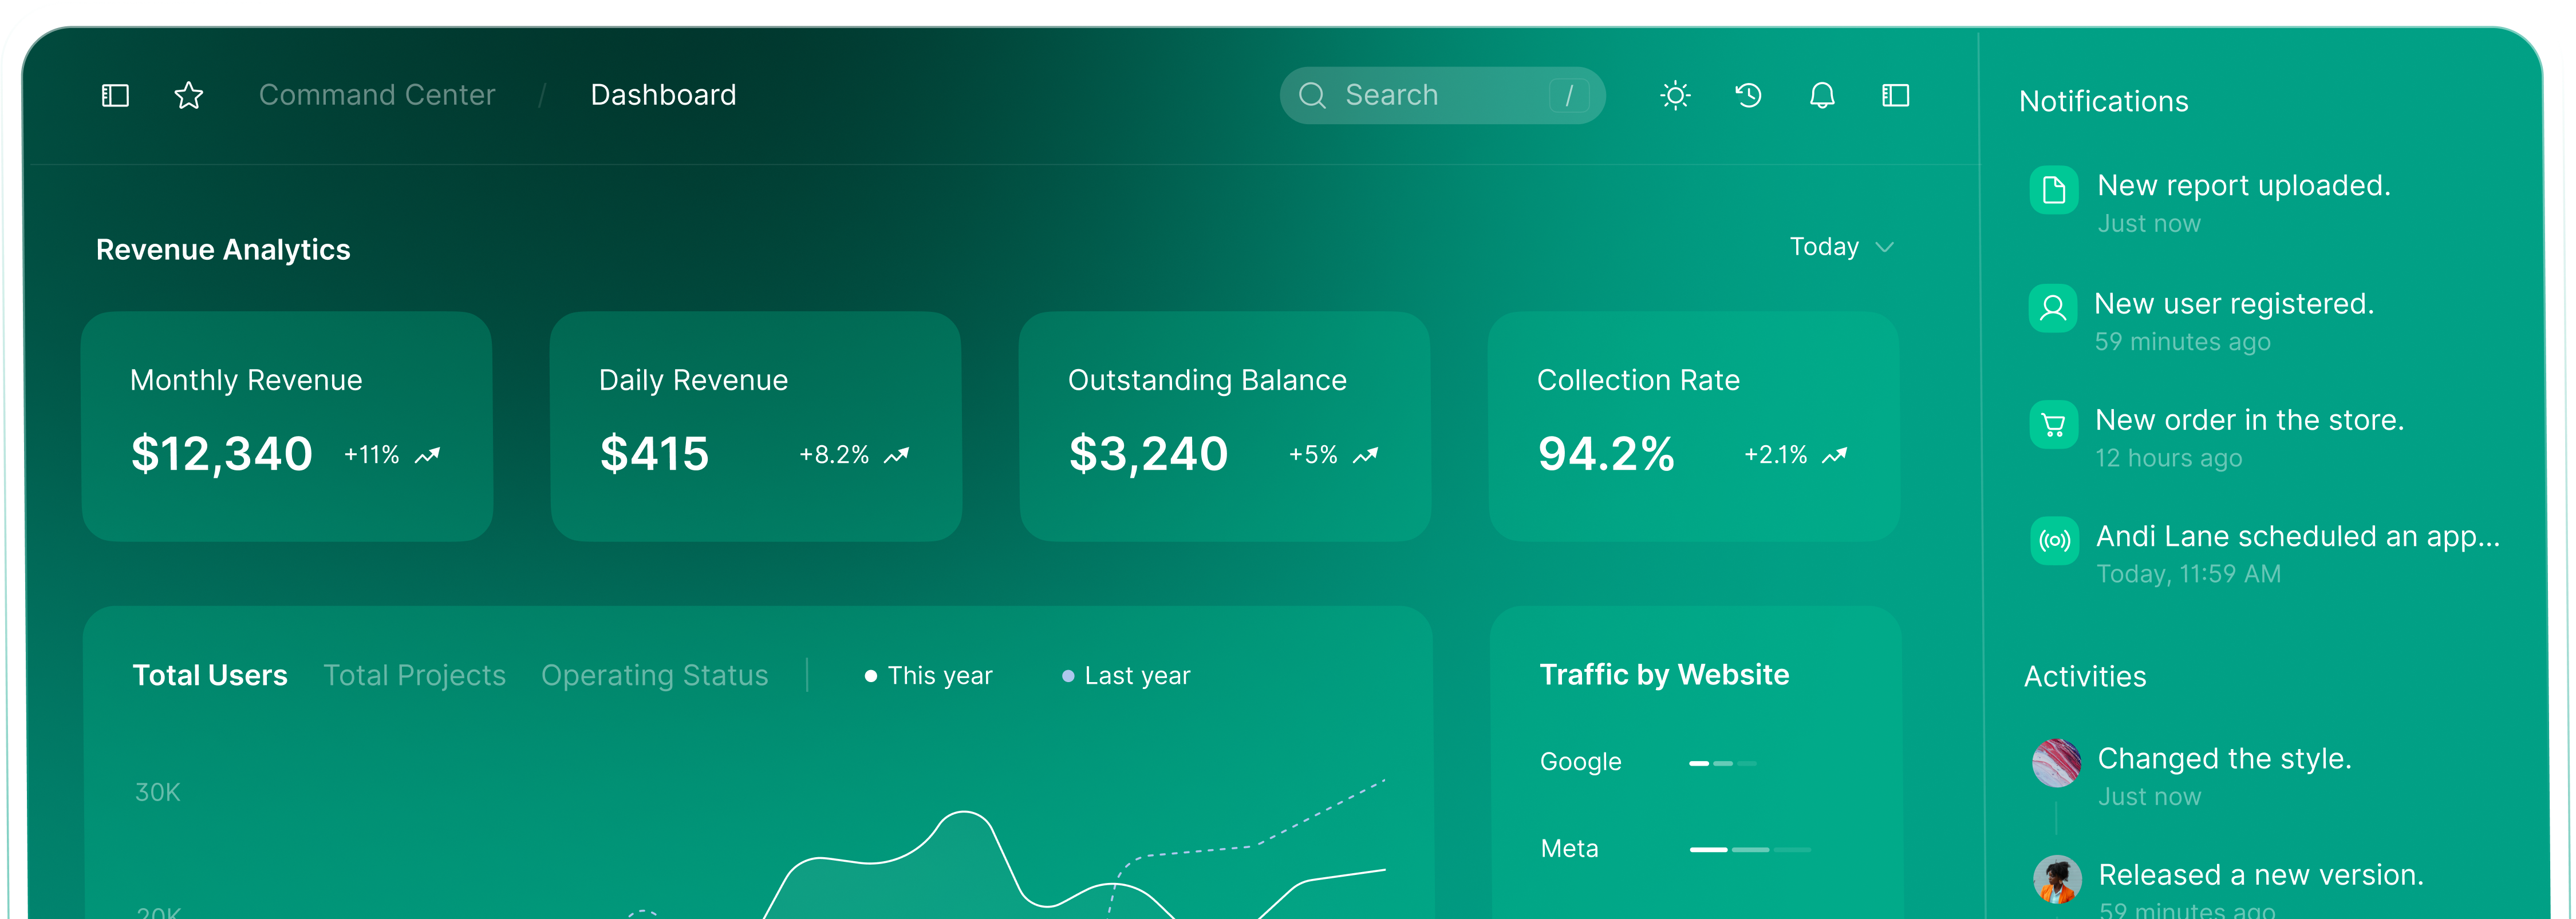The width and height of the screenshot is (2576, 919).
Task: Switch theme using the sun icon
Action: click(x=1675, y=95)
